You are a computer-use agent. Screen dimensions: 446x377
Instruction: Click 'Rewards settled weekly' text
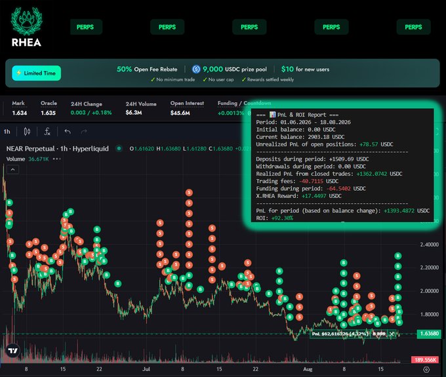(270, 79)
